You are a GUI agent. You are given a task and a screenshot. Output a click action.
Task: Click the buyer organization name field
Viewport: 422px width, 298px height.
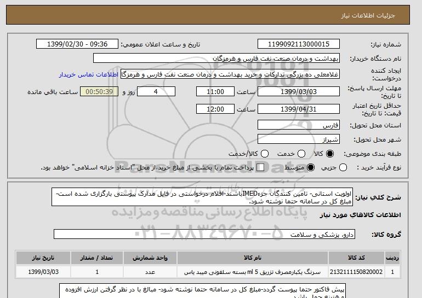pos(216,59)
